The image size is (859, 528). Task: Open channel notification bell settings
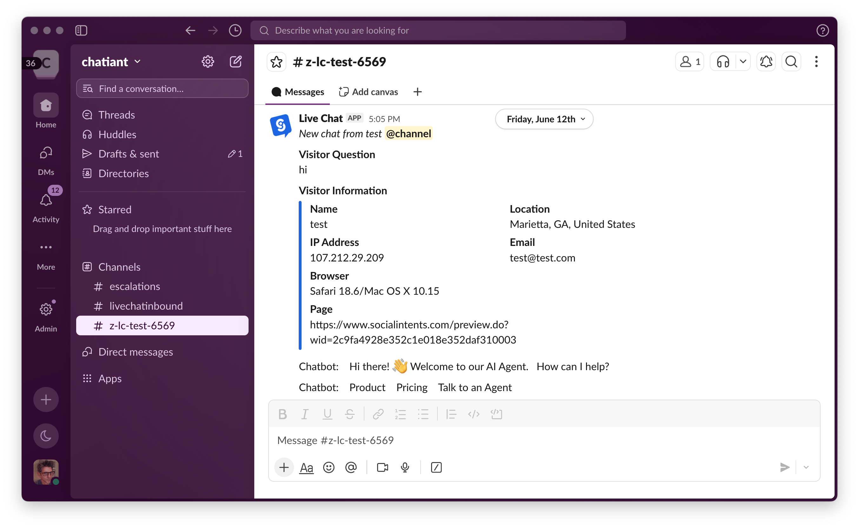766,62
